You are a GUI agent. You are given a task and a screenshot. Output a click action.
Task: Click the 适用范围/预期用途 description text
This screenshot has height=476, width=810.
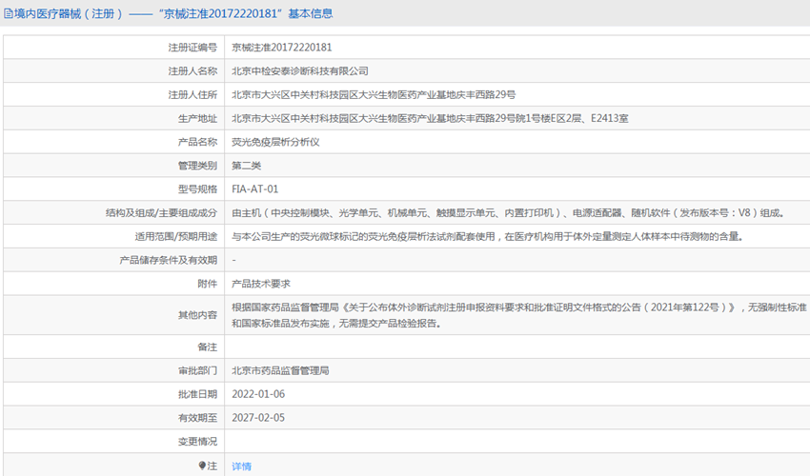pos(486,236)
